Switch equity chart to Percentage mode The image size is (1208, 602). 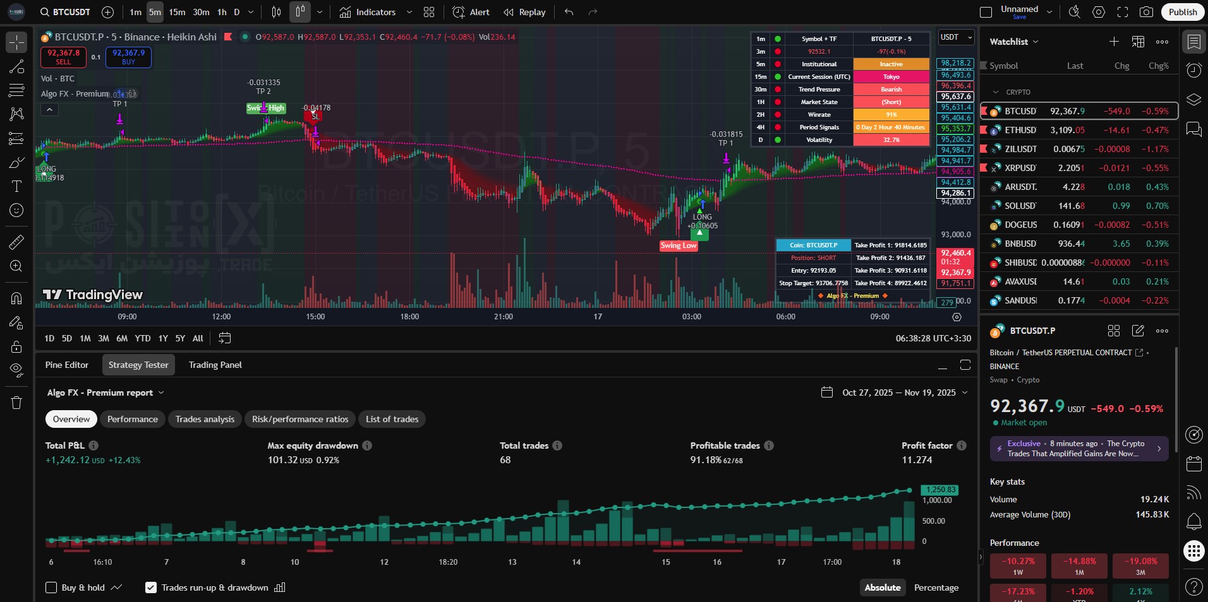point(936,587)
